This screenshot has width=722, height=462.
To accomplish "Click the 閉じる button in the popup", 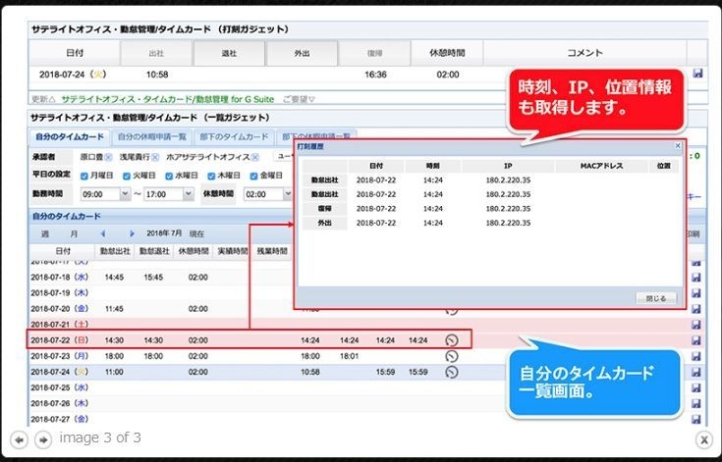I will pos(656,298).
